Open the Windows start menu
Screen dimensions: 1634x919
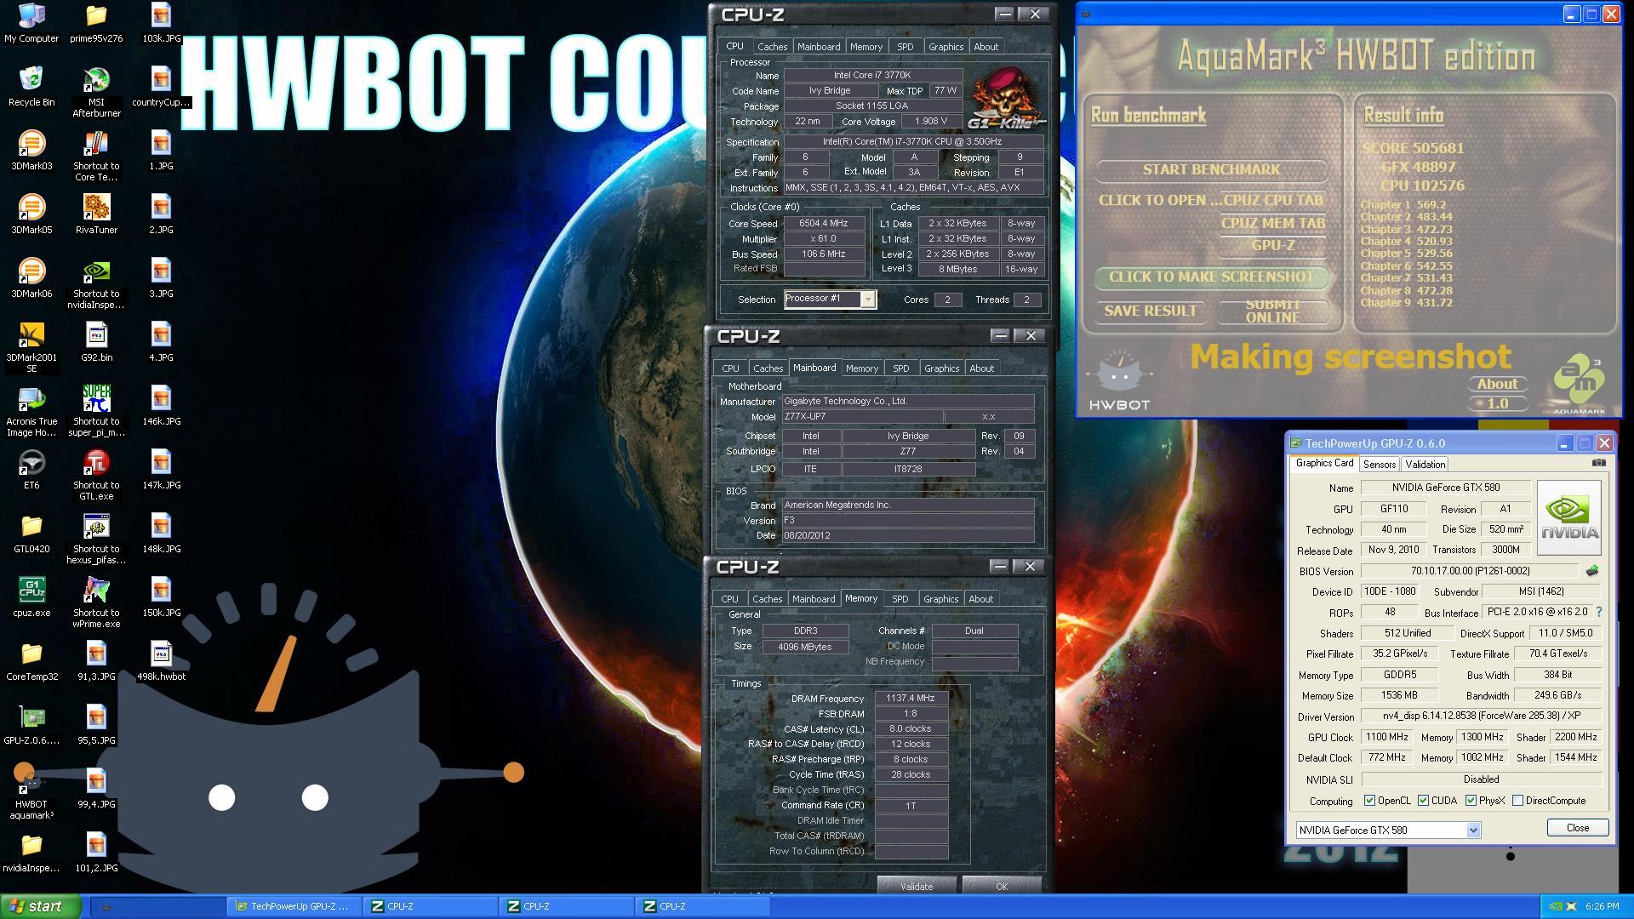[x=41, y=906]
